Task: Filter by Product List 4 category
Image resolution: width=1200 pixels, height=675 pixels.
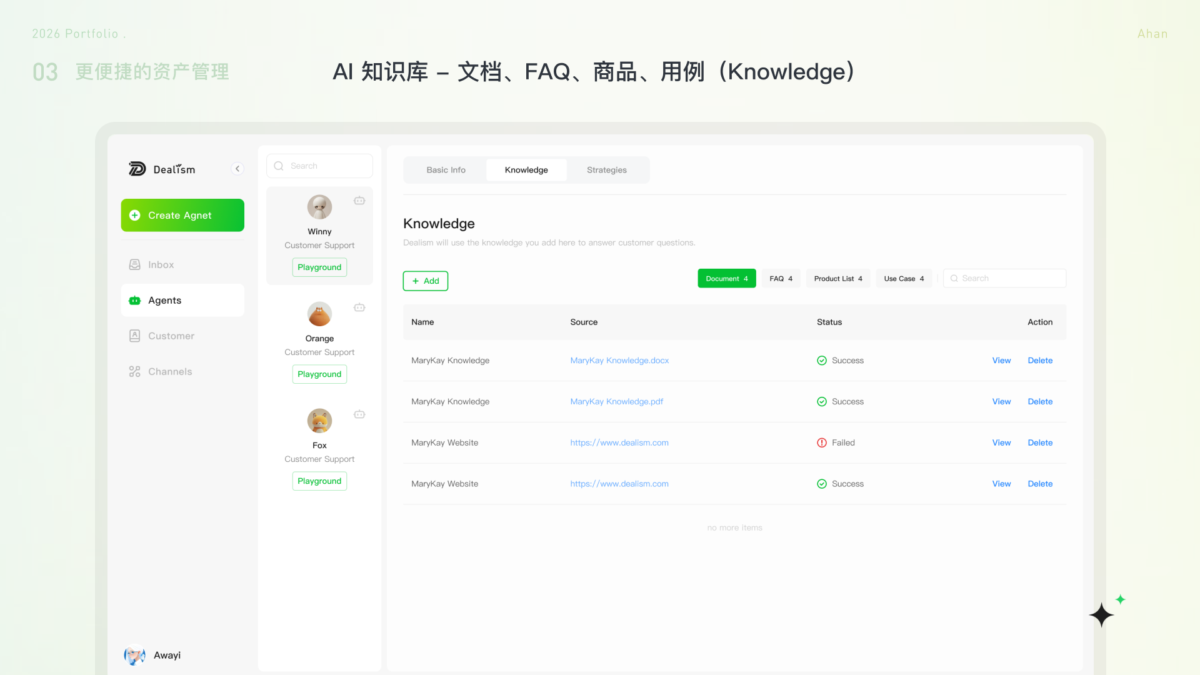Action: click(838, 279)
